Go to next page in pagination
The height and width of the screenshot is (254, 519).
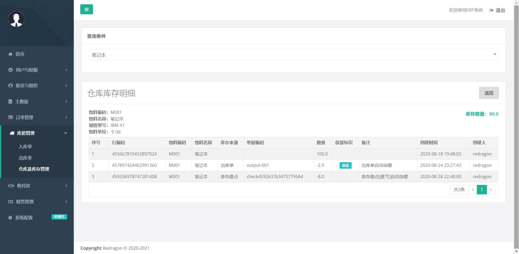click(x=491, y=190)
